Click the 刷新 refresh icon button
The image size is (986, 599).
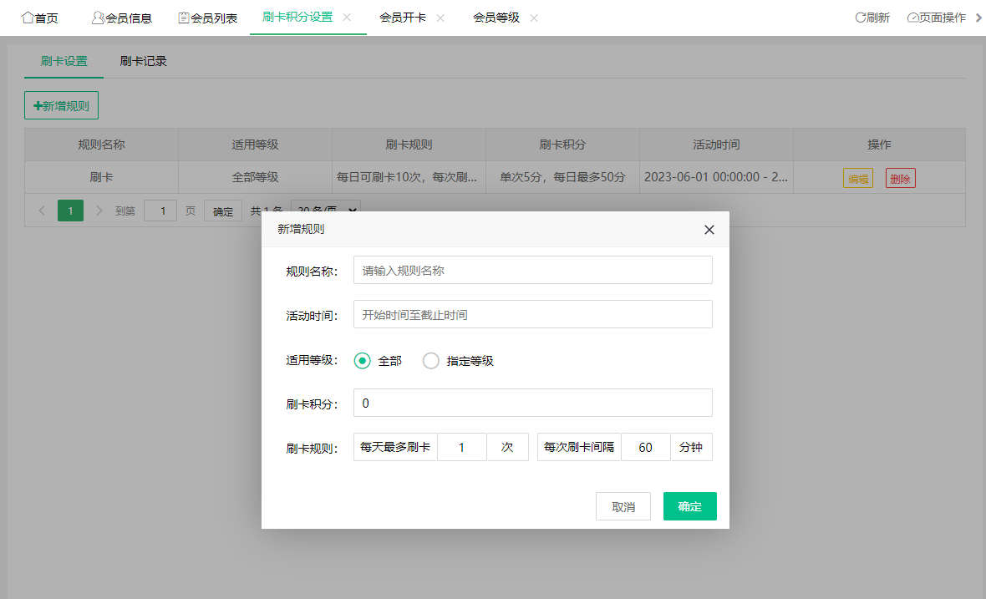pos(872,18)
